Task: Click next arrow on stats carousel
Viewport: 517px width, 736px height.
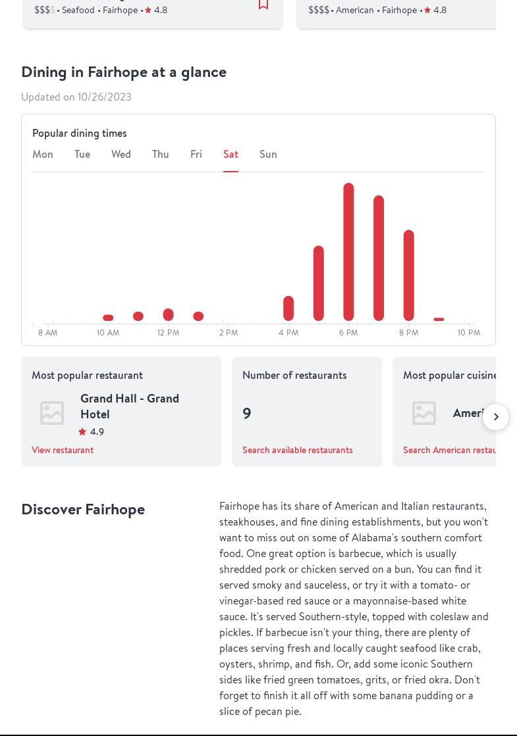Action: (495, 417)
